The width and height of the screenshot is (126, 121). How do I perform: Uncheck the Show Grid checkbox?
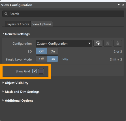tap(35, 71)
